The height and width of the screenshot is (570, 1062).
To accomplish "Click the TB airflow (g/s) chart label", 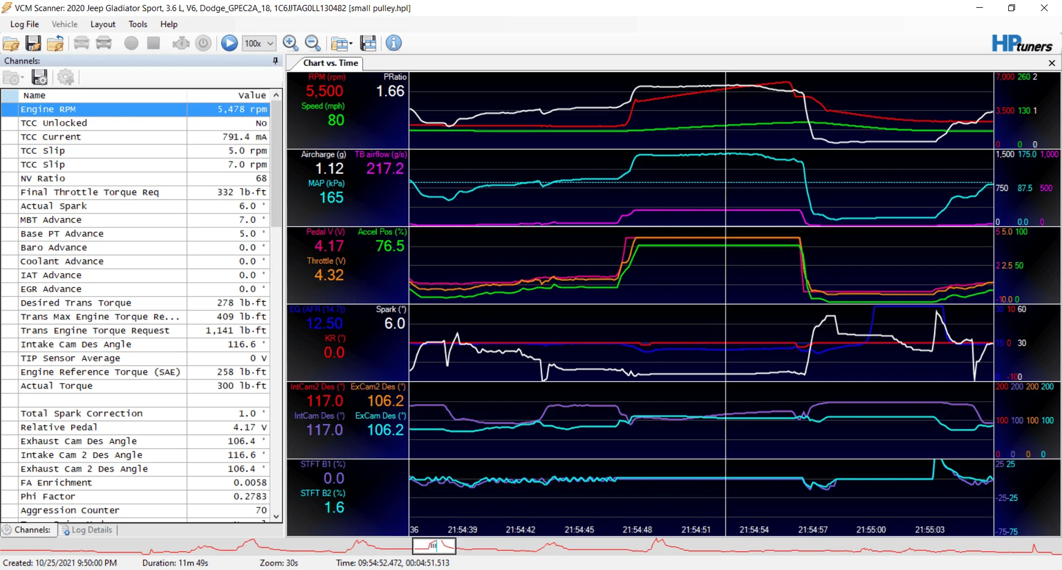I will coord(381,154).
